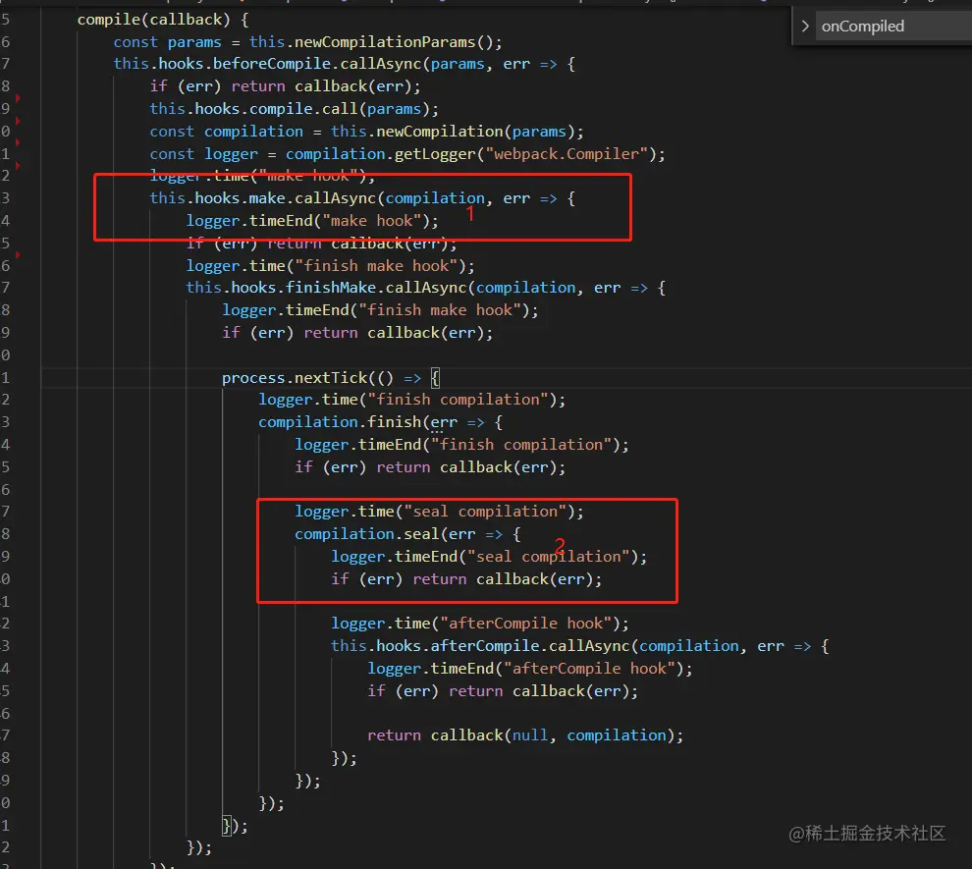Viewport: 972px width, 869px height.
Task: Click logger.timeEnd("afterCompile hook") line
Action: point(530,669)
